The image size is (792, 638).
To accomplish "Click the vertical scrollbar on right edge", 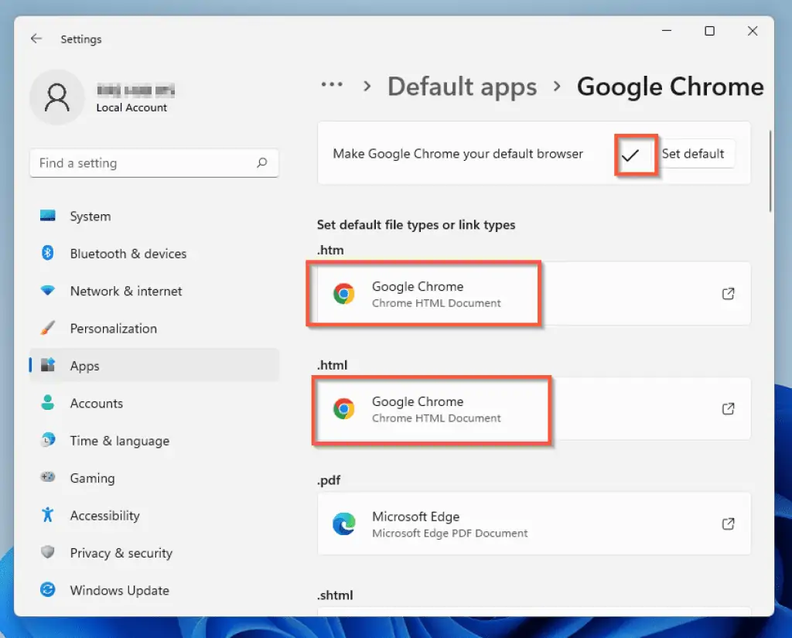I will [x=770, y=172].
